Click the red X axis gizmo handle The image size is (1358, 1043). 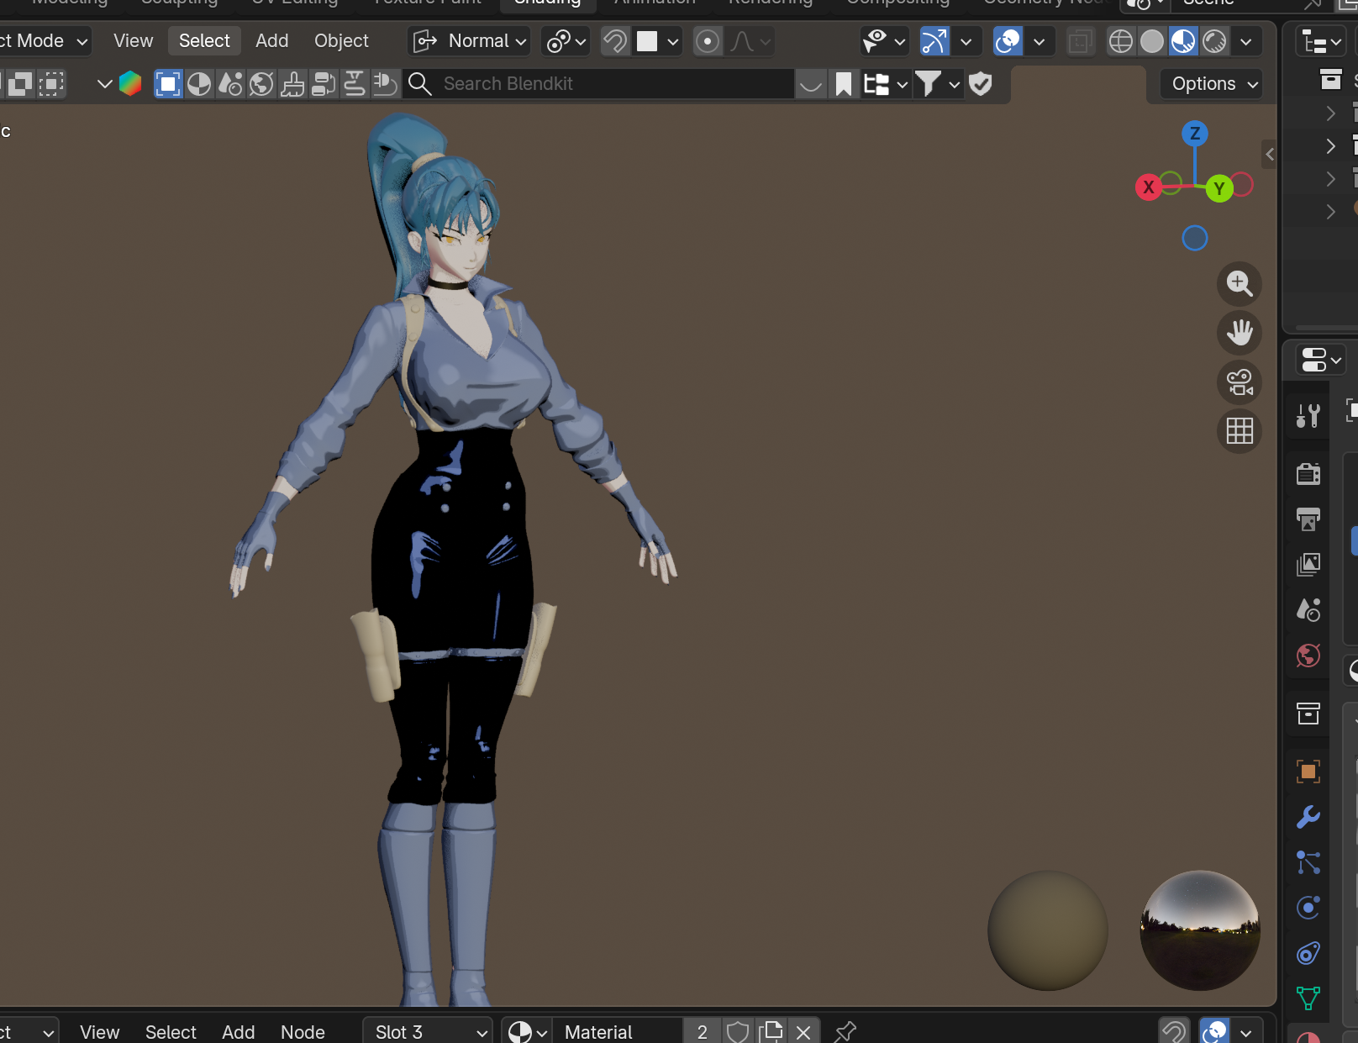pos(1149,187)
